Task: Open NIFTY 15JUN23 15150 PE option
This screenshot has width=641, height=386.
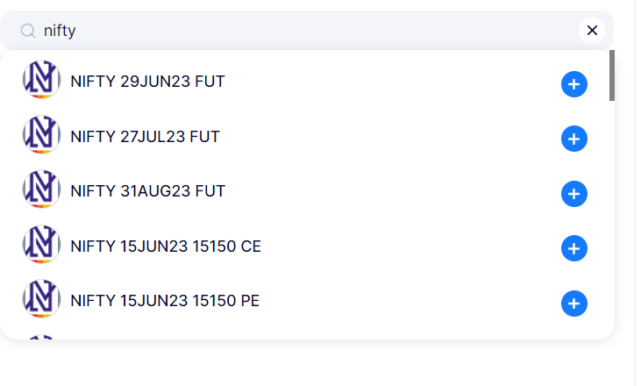Action: [165, 301]
